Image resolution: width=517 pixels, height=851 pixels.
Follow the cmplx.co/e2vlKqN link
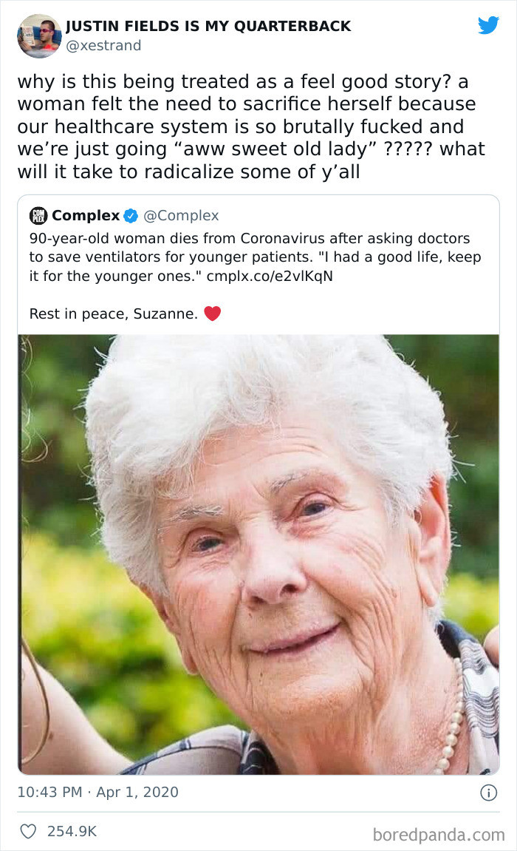[268, 276]
